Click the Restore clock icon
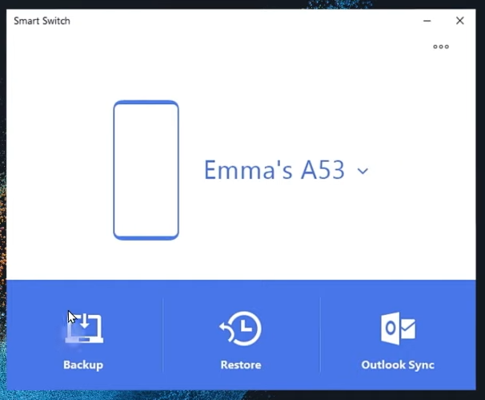The height and width of the screenshot is (400, 485). tap(241, 329)
